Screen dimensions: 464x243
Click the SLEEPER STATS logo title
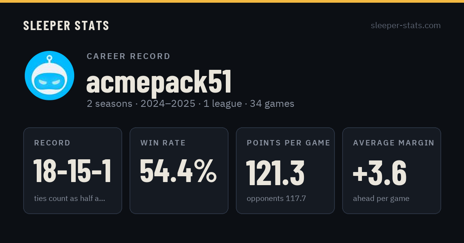[x=66, y=25]
